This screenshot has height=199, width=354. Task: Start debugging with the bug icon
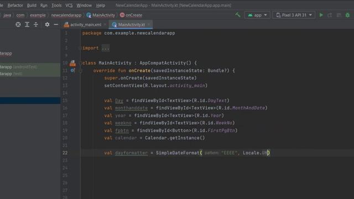click(x=347, y=15)
